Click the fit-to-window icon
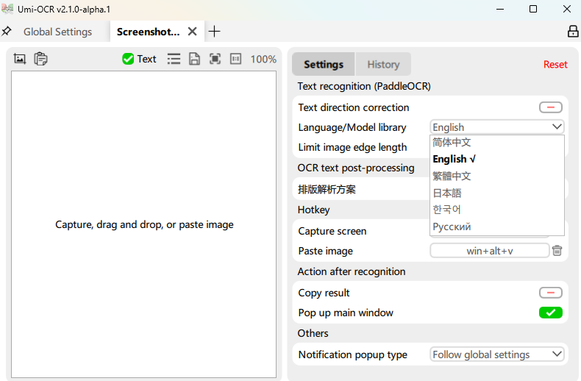Image resolution: width=581 pixels, height=381 pixels. (x=215, y=59)
